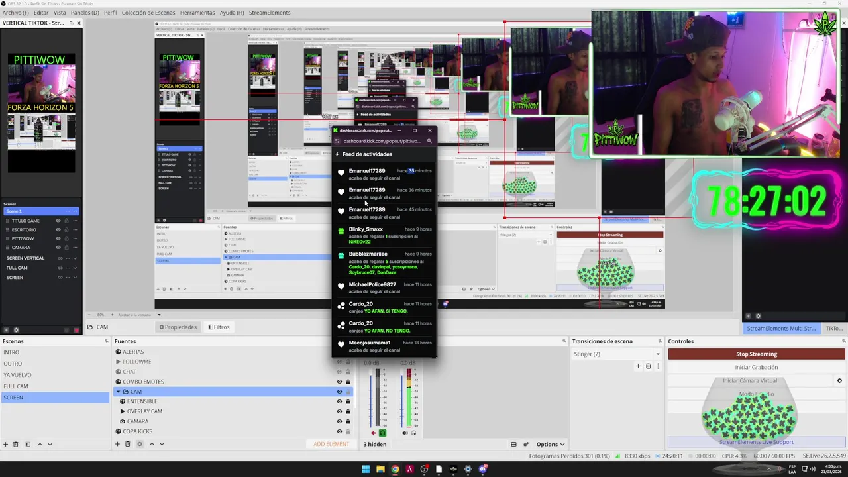The width and height of the screenshot is (848, 477).
Task: Move source down arrow in Fuentes toolbar
Action: [162, 444]
